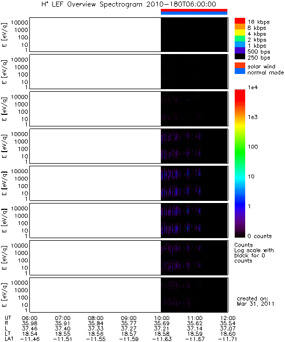Click the orange 8 kbps legend swatch
The height and width of the screenshot is (342, 285).
(240, 27)
